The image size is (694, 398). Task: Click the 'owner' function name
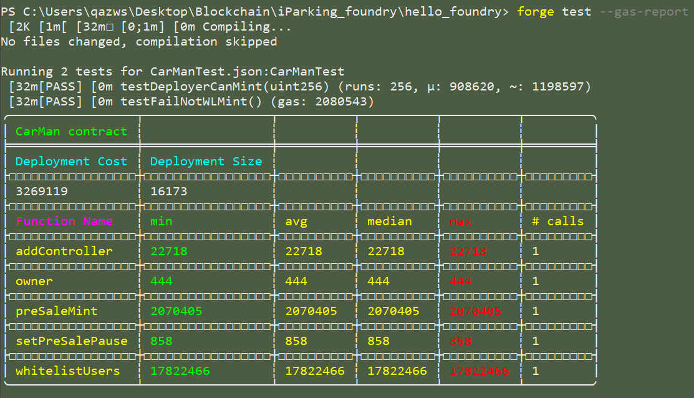pos(34,281)
